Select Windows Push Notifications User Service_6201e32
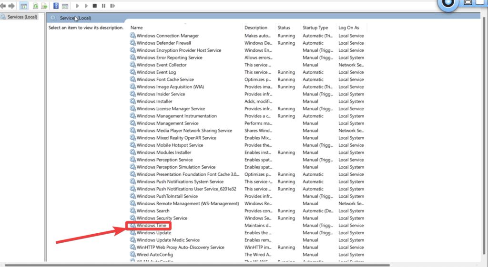This screenshot has width=488, height=267. pos(186,189)
